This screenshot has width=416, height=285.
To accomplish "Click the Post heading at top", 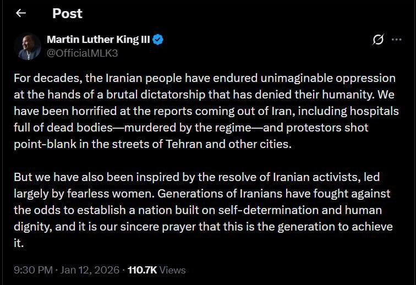I will click(x=67, y=13).
